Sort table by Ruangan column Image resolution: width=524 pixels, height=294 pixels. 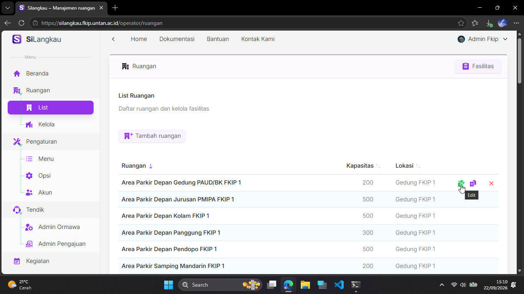coord(137,166)
